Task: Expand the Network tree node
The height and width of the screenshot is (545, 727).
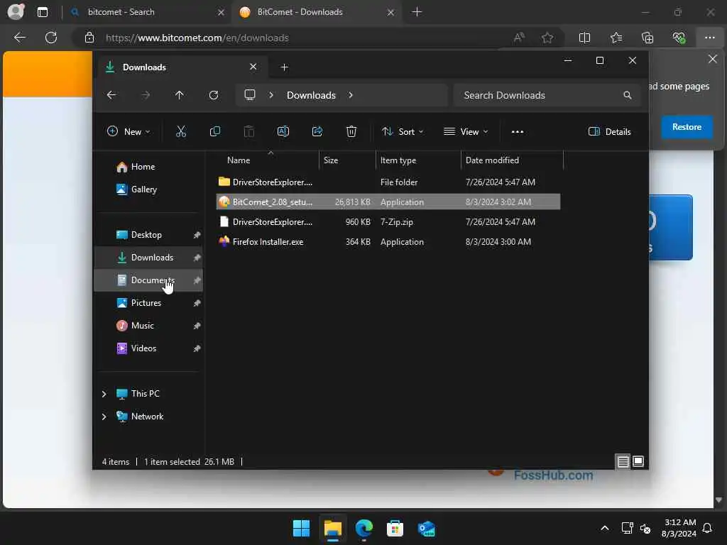Action: coord(104,417)
